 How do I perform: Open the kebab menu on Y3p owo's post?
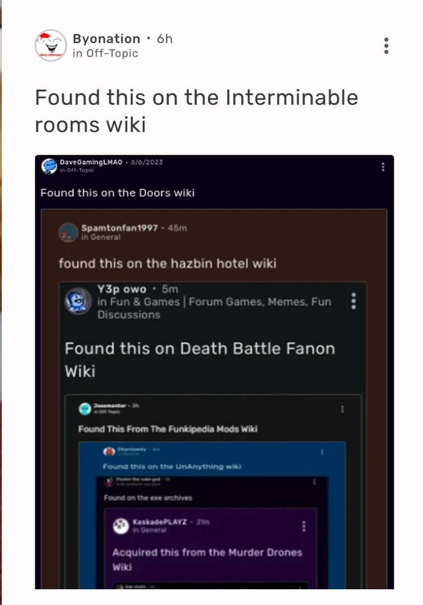354,302
